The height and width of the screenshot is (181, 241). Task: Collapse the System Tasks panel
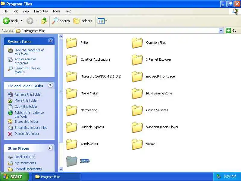point(50,41)
